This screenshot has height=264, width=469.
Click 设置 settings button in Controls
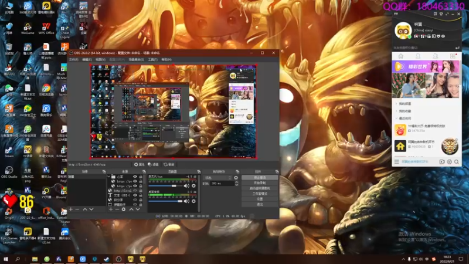[260, 199]
